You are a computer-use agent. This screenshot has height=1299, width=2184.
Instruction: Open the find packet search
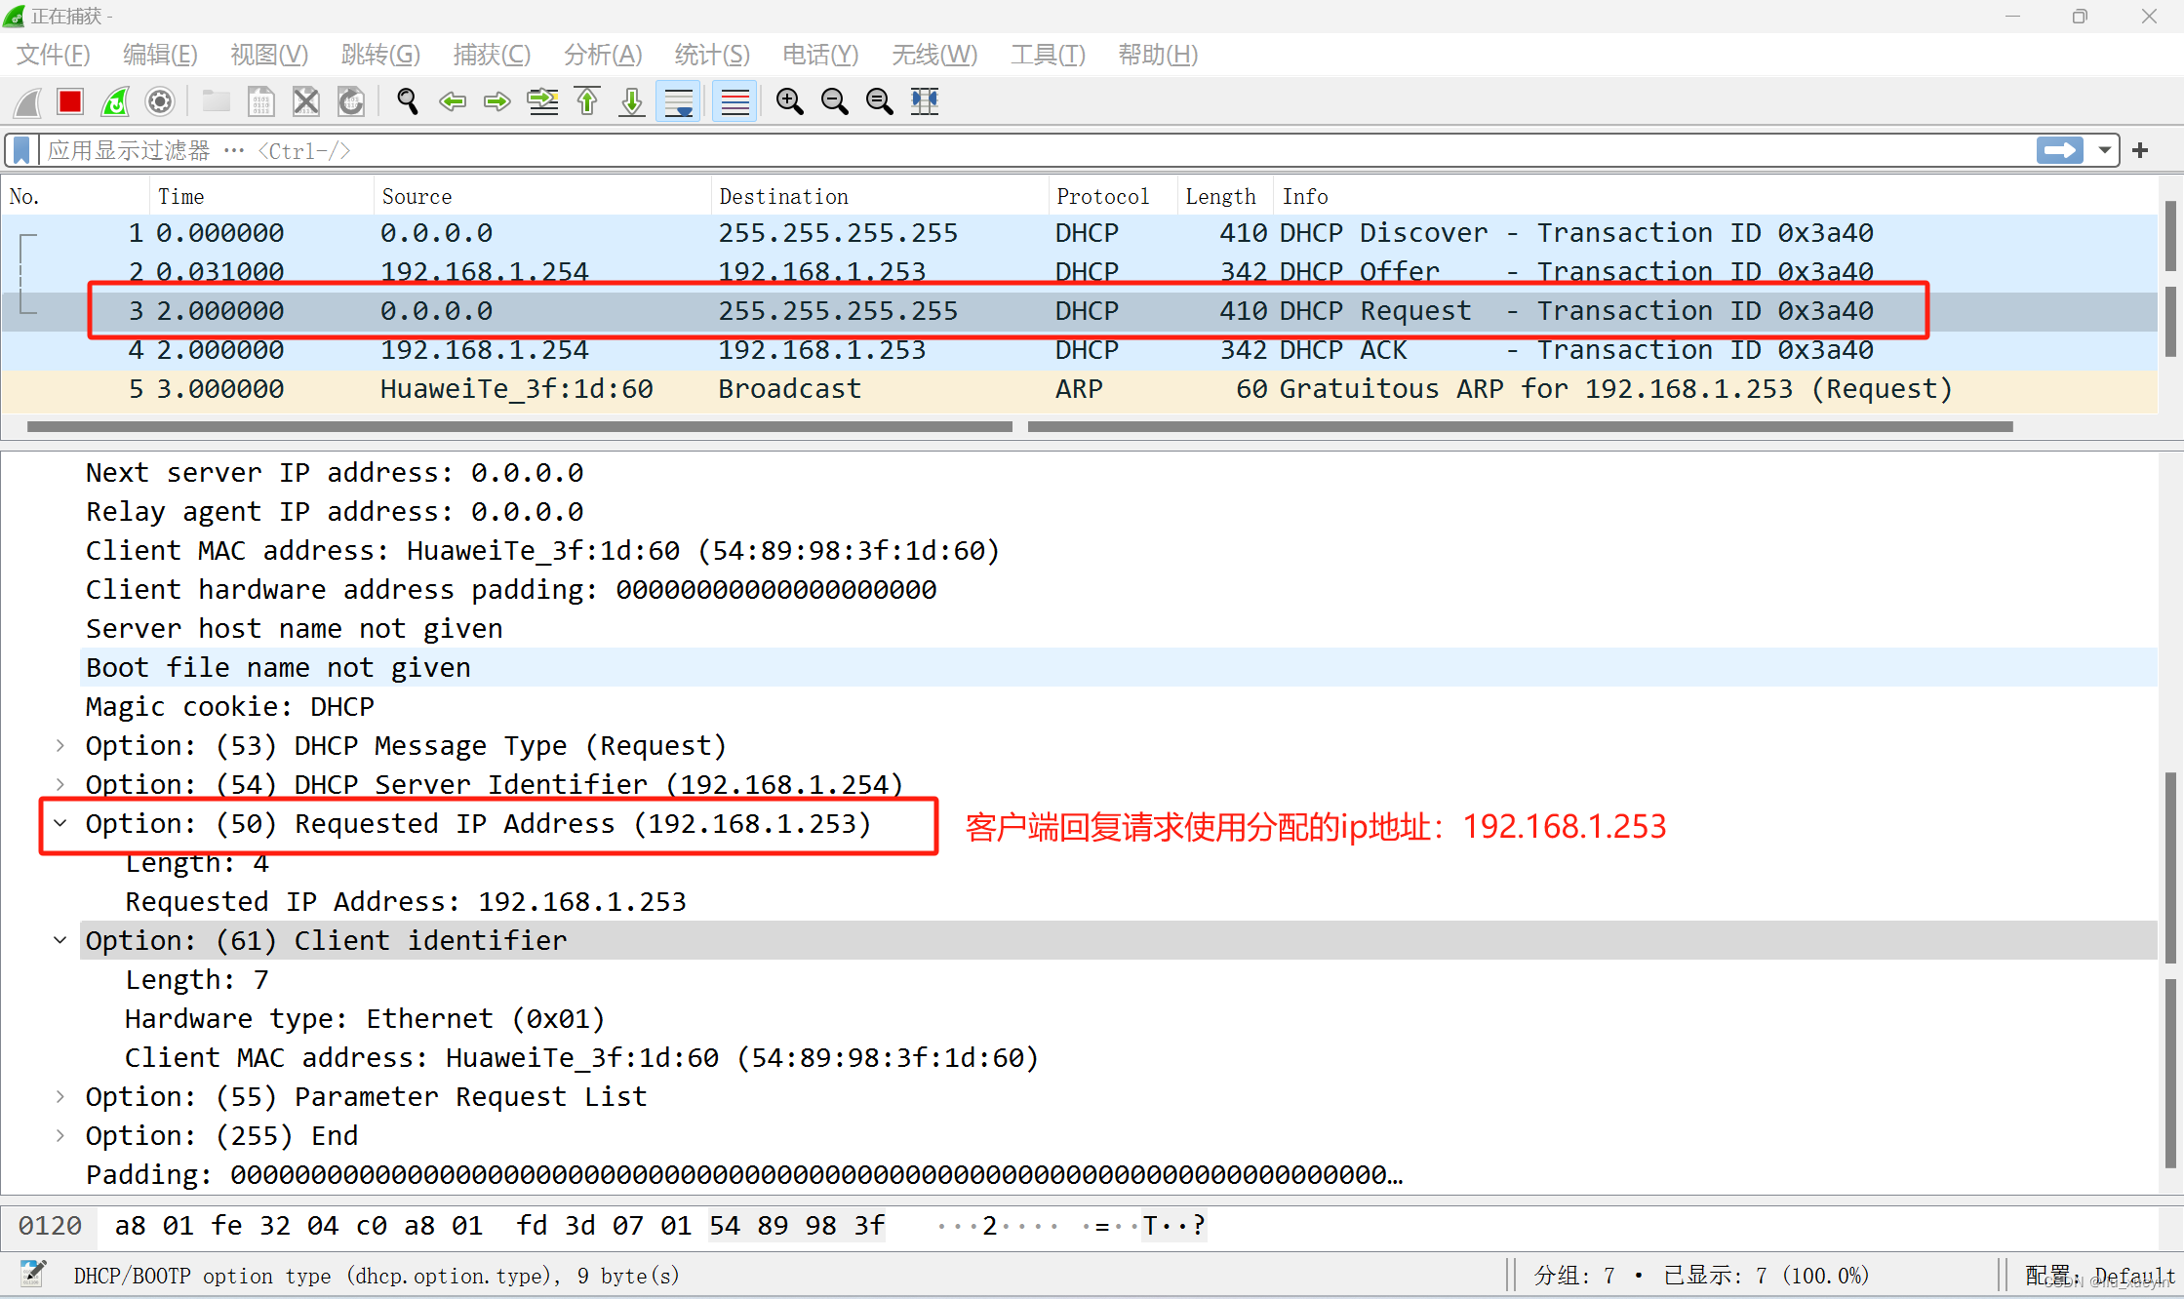408,101
